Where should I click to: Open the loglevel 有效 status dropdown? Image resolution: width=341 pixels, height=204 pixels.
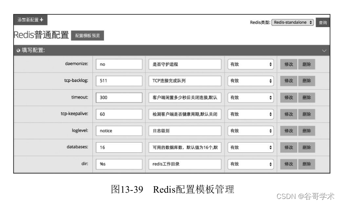point(251,131)
